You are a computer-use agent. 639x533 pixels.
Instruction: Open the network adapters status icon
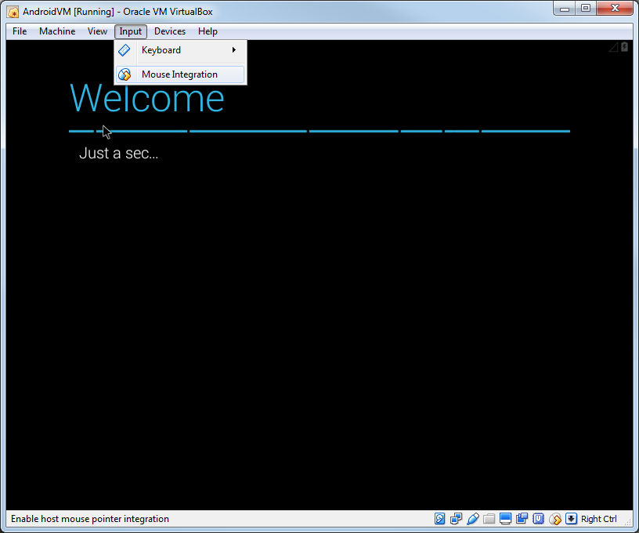(456, 519)
